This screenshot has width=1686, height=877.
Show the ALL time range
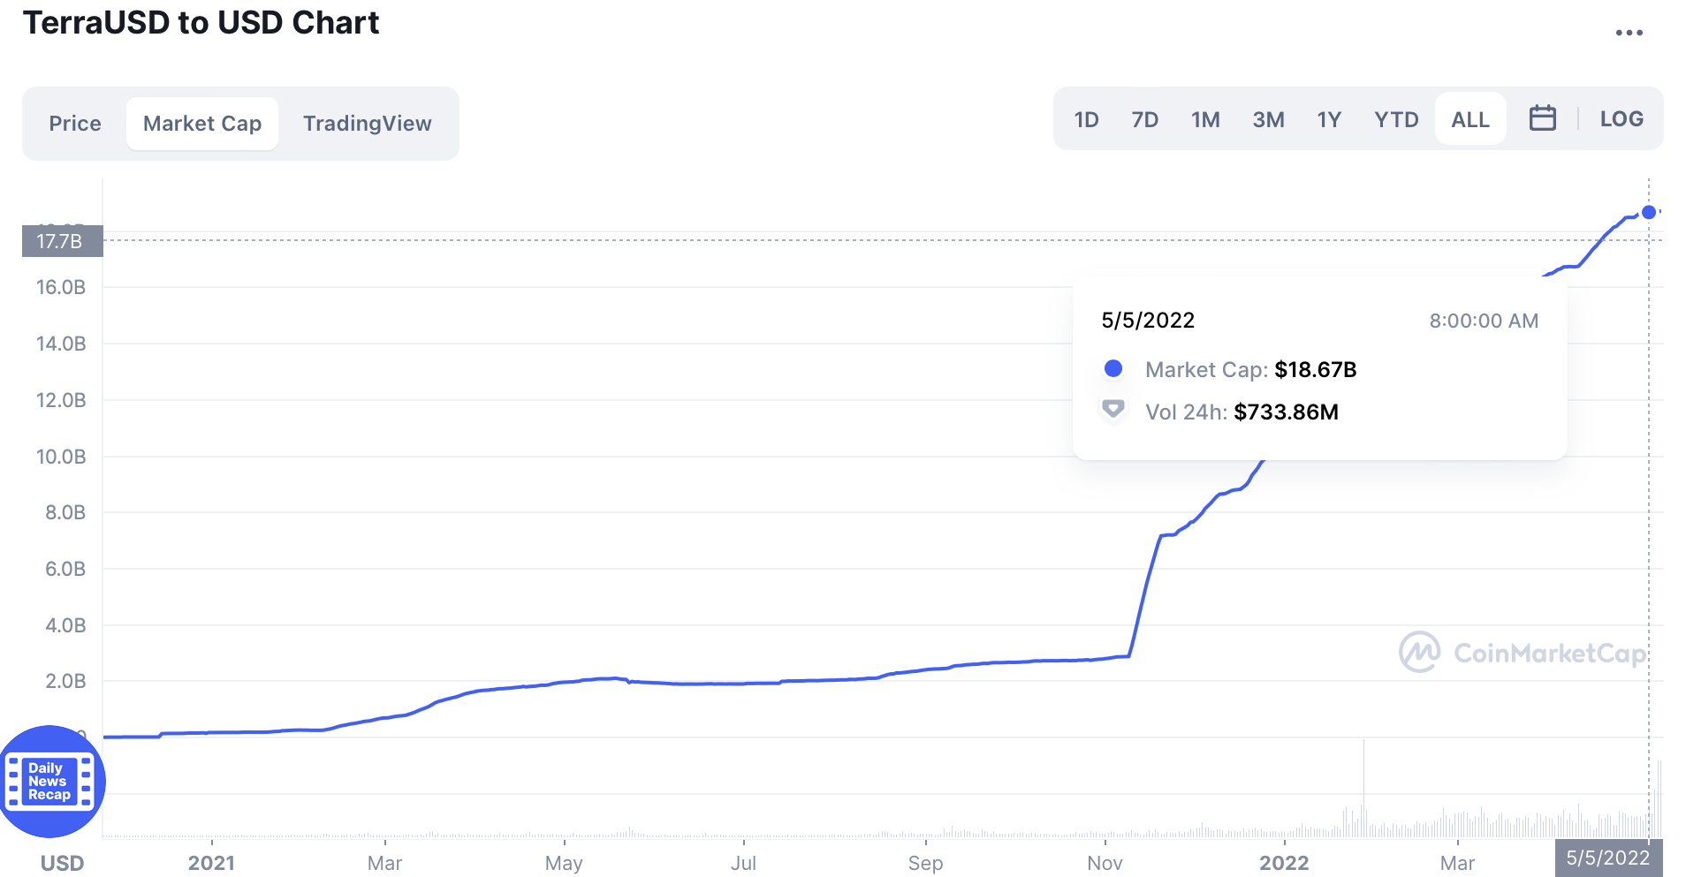coord(1470,119)
